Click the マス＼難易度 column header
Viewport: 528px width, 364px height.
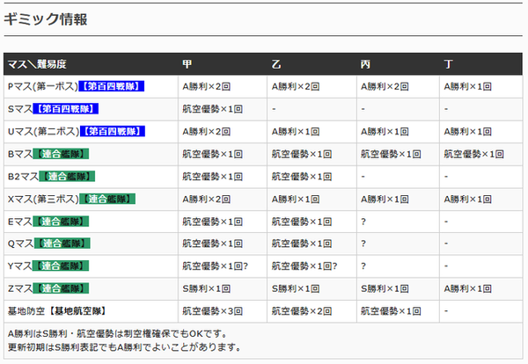[x=36, y=64]
